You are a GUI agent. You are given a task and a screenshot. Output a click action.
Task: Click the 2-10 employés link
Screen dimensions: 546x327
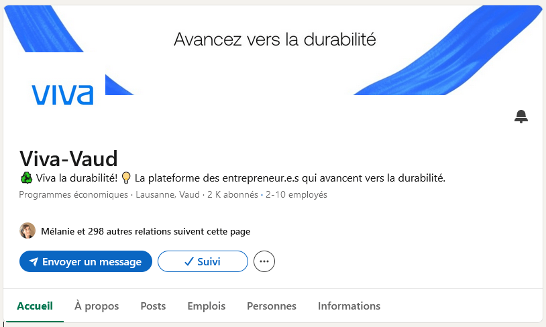tap(296, 195)
